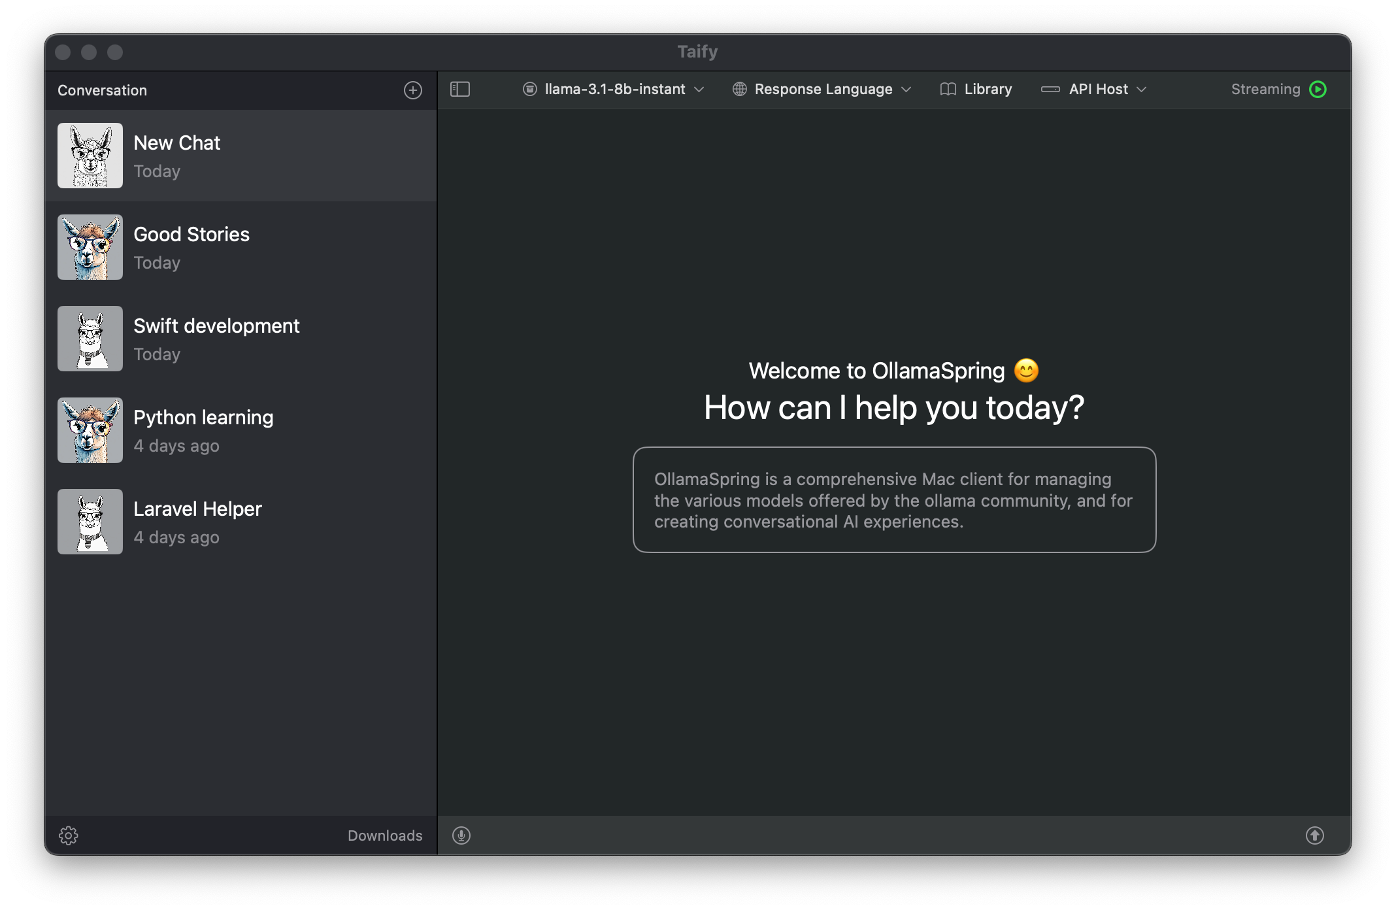Open the Python learning conversation

[x=241, y=430]
